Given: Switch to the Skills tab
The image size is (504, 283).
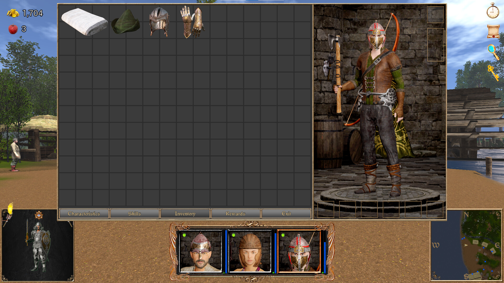Looking at the screenshot, I should pyautogui.click(x=134, y=214).
